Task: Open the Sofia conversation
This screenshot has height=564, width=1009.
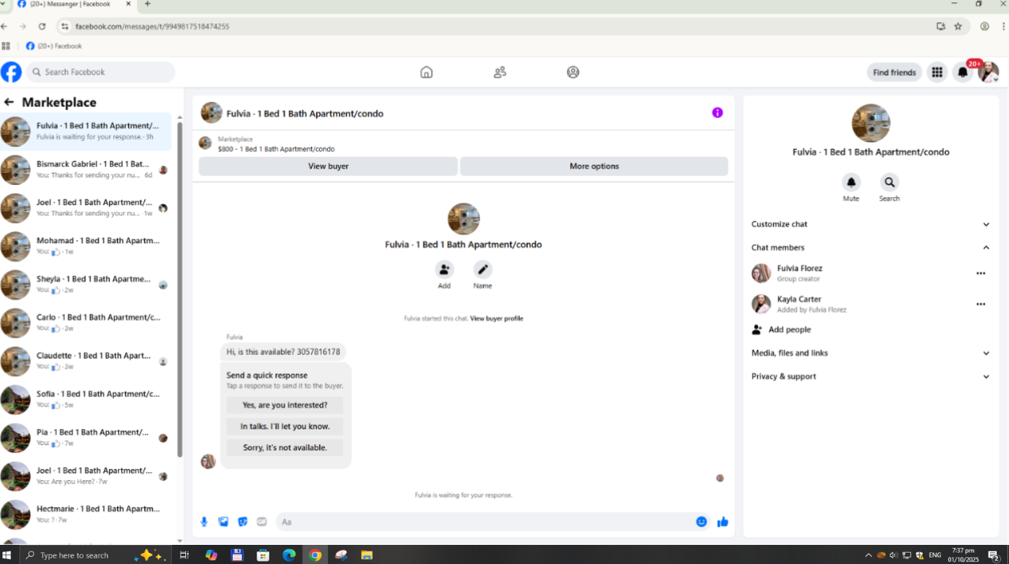Action: 86,400
